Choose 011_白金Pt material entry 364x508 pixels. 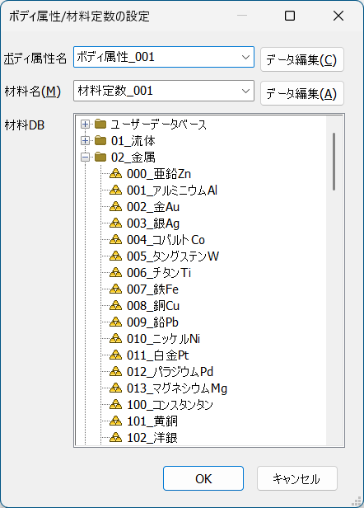coord(157,355)
